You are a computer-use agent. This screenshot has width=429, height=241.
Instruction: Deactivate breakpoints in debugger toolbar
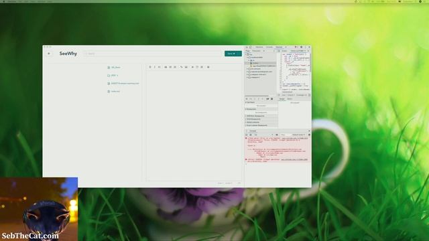[x=267, y=99]
